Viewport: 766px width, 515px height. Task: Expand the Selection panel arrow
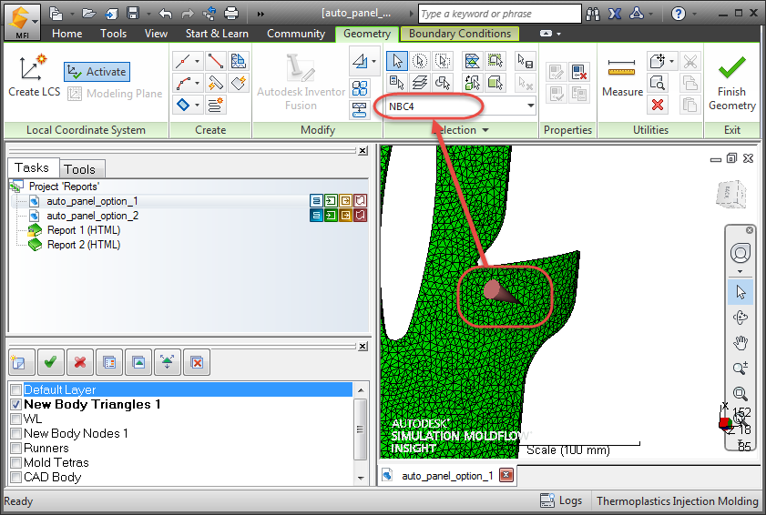point(485,130)
